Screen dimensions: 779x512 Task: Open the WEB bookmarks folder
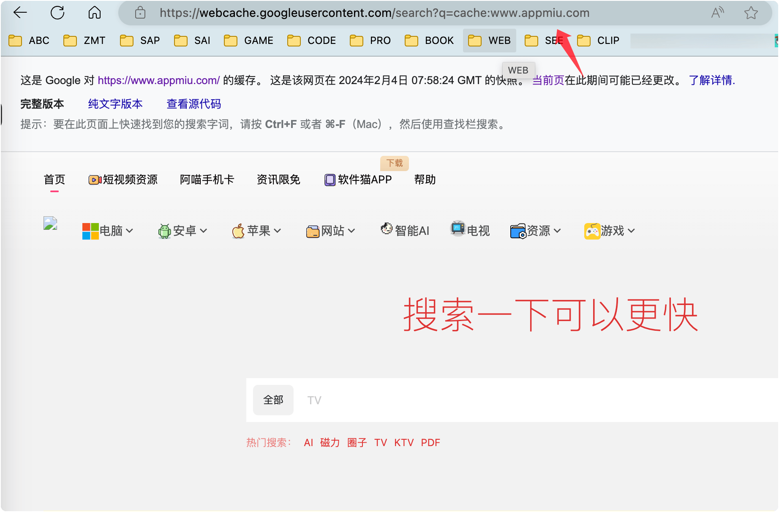point(489,40)
